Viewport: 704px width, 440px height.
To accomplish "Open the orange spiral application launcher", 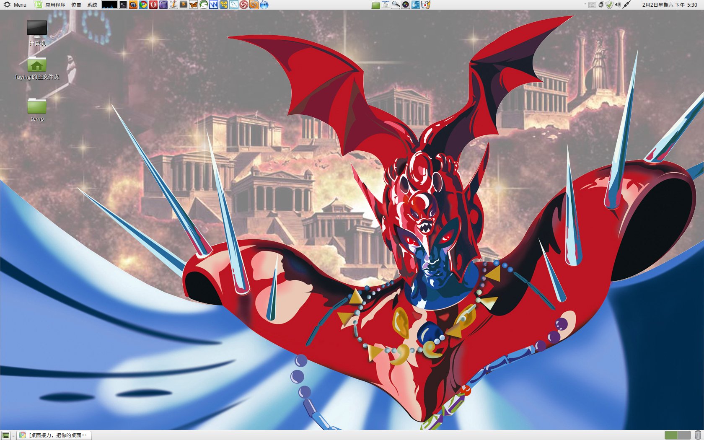I will point(254,5).
